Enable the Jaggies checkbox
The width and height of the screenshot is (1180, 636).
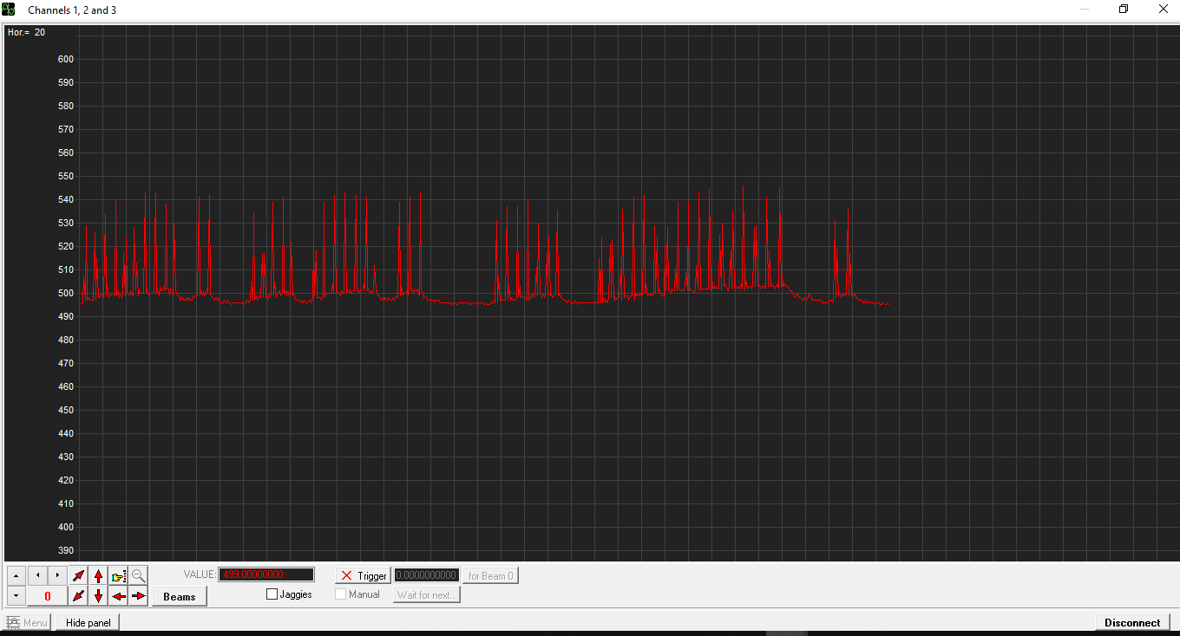coord(272,594)
